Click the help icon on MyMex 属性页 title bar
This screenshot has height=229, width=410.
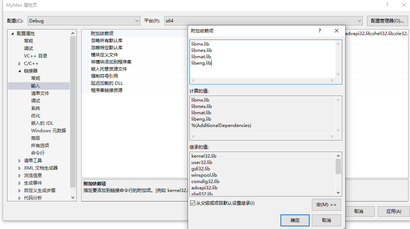pos(387,5)
